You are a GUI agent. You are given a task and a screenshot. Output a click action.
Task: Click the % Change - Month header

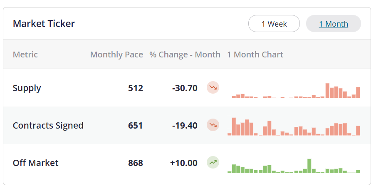(x=185, y=55)
